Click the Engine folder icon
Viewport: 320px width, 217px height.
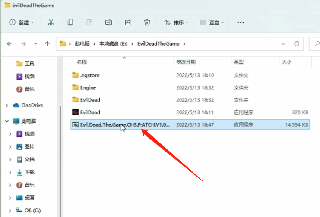(x=75, y=87)
